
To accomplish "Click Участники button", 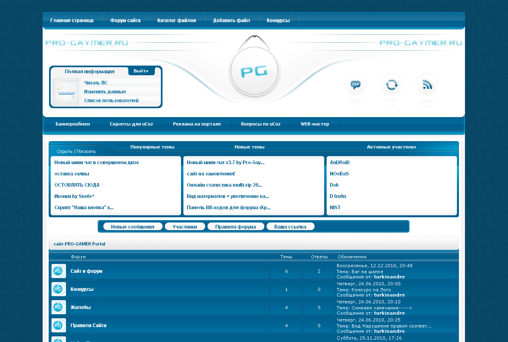I will (185, 227).
